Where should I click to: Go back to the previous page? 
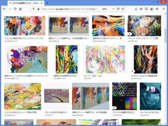tap(4, 9)
